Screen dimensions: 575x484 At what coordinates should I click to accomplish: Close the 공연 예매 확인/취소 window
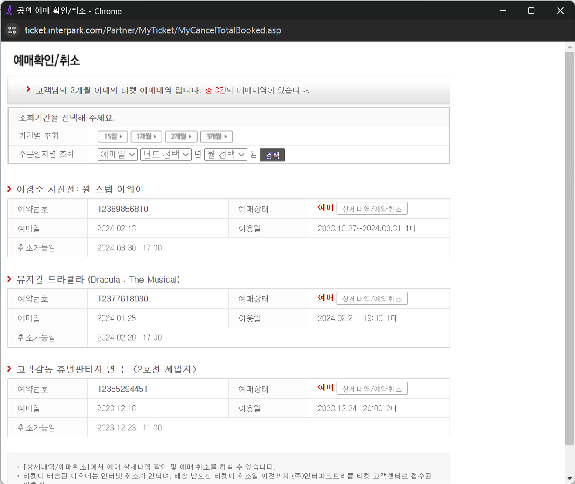click(561, 10)
